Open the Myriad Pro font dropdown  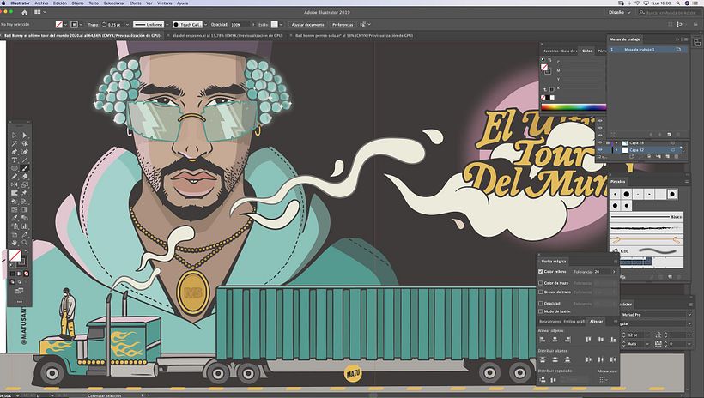657,315
